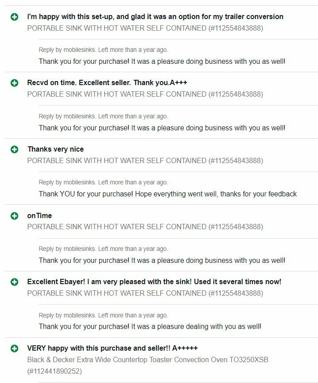Open portable sink listing under "onTime" feedback
The image size is (318, 383).
(x=145, y=227)
